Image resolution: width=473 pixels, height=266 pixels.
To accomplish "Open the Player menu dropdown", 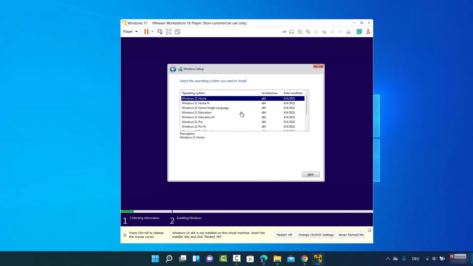I will click(x=130, y=31).
